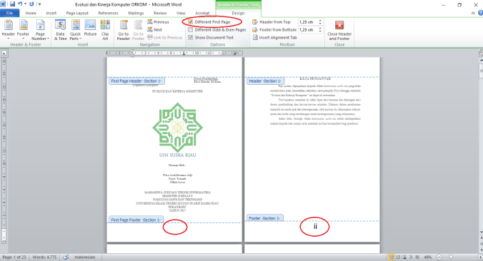Click the First Page Header -Section 1- label
This screenshot has height=261, width=483.
pos(136,81)
